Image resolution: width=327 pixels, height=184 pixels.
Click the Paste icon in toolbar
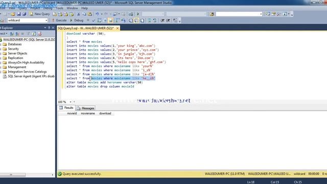click(90, 14)
